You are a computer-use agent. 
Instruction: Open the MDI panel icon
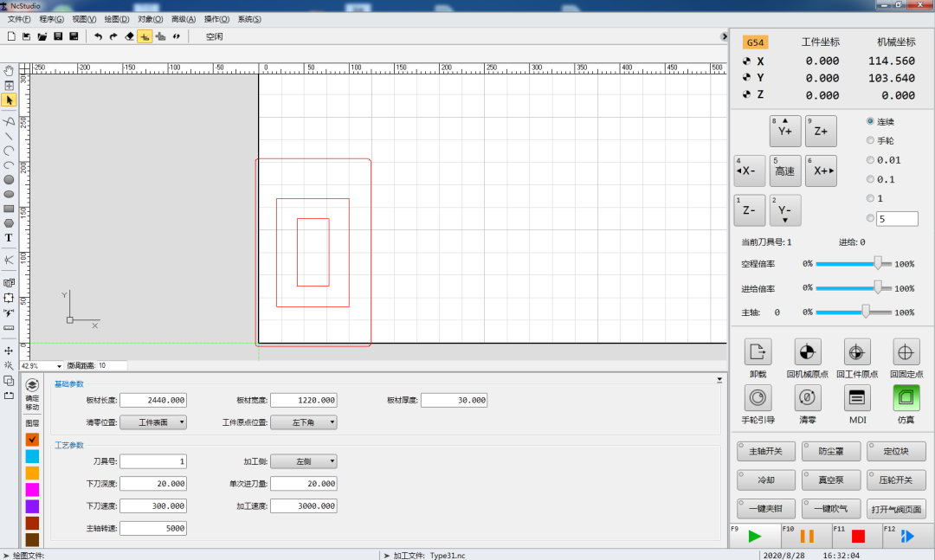[x=856, y=397]
